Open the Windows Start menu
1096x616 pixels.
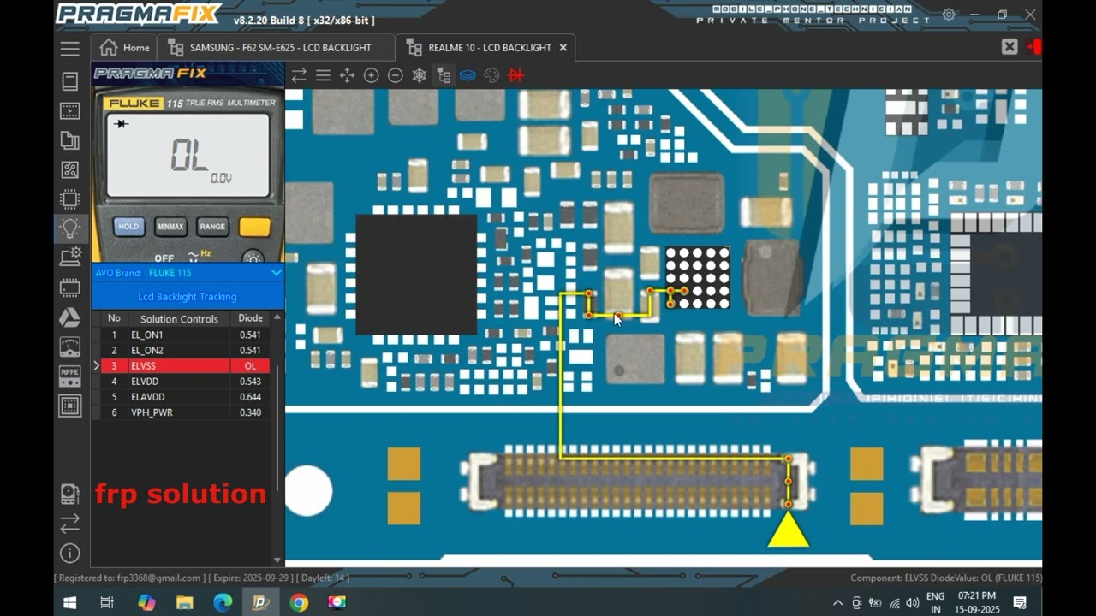pos(70,602)
